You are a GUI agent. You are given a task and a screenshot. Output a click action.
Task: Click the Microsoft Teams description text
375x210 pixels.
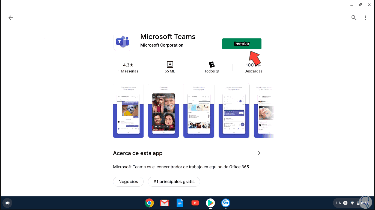181,167
